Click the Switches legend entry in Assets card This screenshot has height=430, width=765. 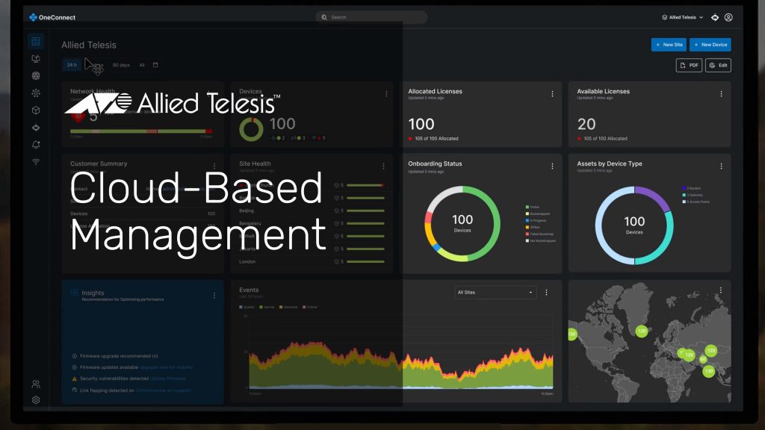click(693, 195)
